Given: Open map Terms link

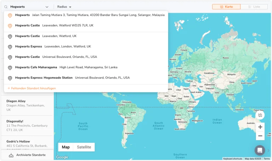Looking at the screenshot, I should (267, 159).
